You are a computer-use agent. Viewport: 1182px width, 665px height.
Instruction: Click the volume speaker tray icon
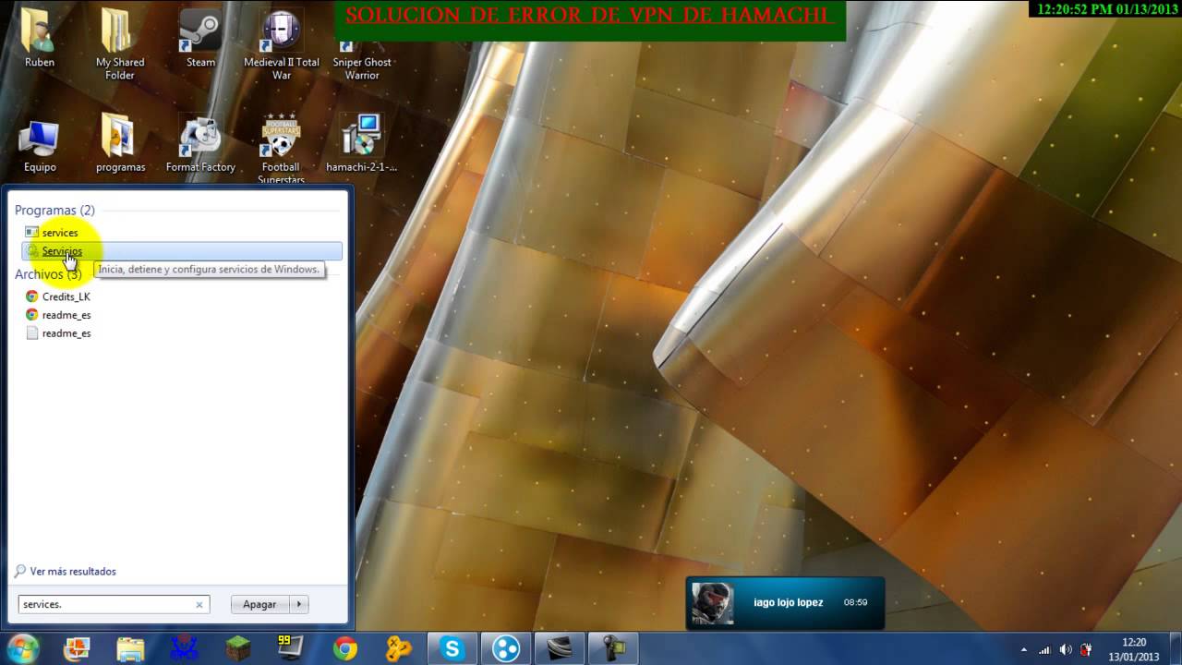tap(1066, 649)
